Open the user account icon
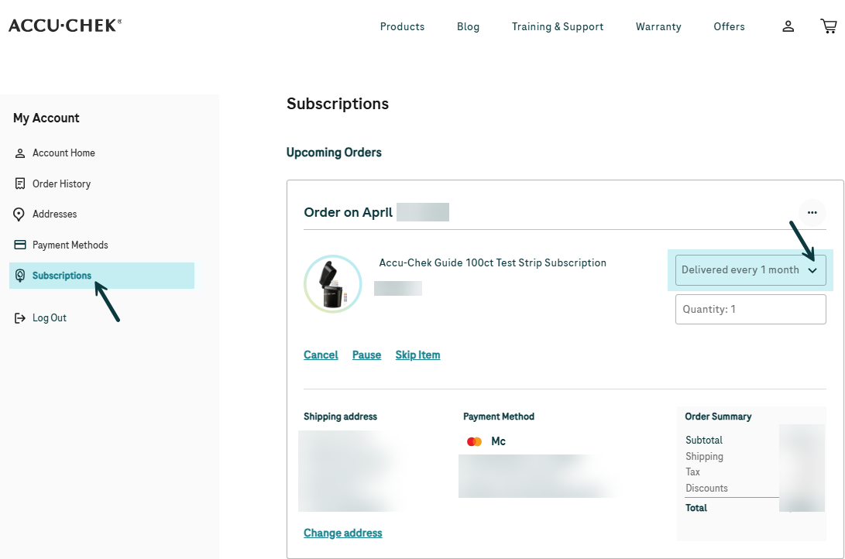This screenshot has width=845, height=559. click(x=788, y=26)
